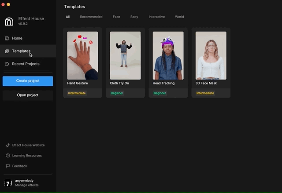
Task: Open the Head Tracking template thumbnail
Action: pyautogui.click(x=168, y=55)
